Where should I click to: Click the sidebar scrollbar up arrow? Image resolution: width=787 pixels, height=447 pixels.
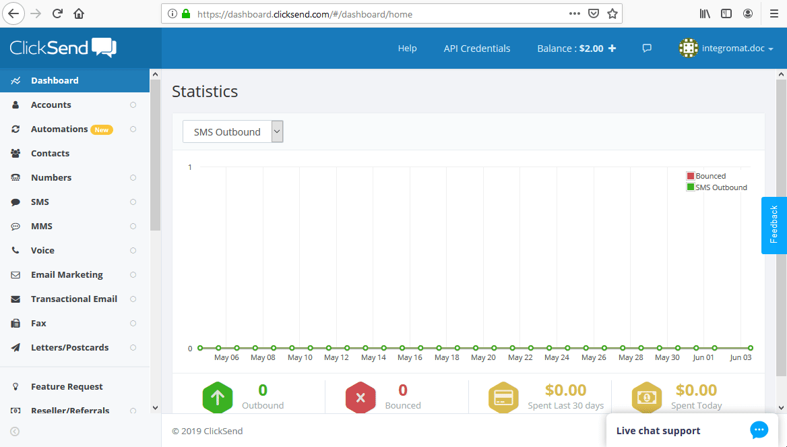click(155, 74)
